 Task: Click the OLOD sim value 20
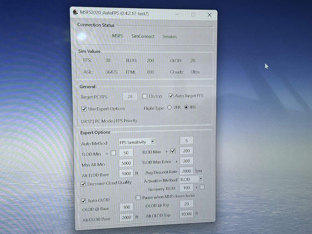click(193, 61)
